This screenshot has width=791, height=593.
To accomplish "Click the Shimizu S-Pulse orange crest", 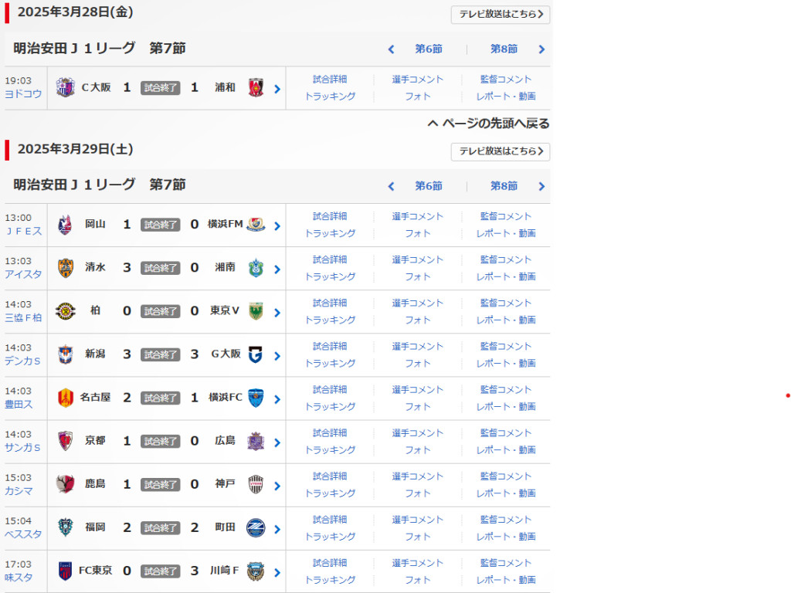I will (x=65, y=268).
